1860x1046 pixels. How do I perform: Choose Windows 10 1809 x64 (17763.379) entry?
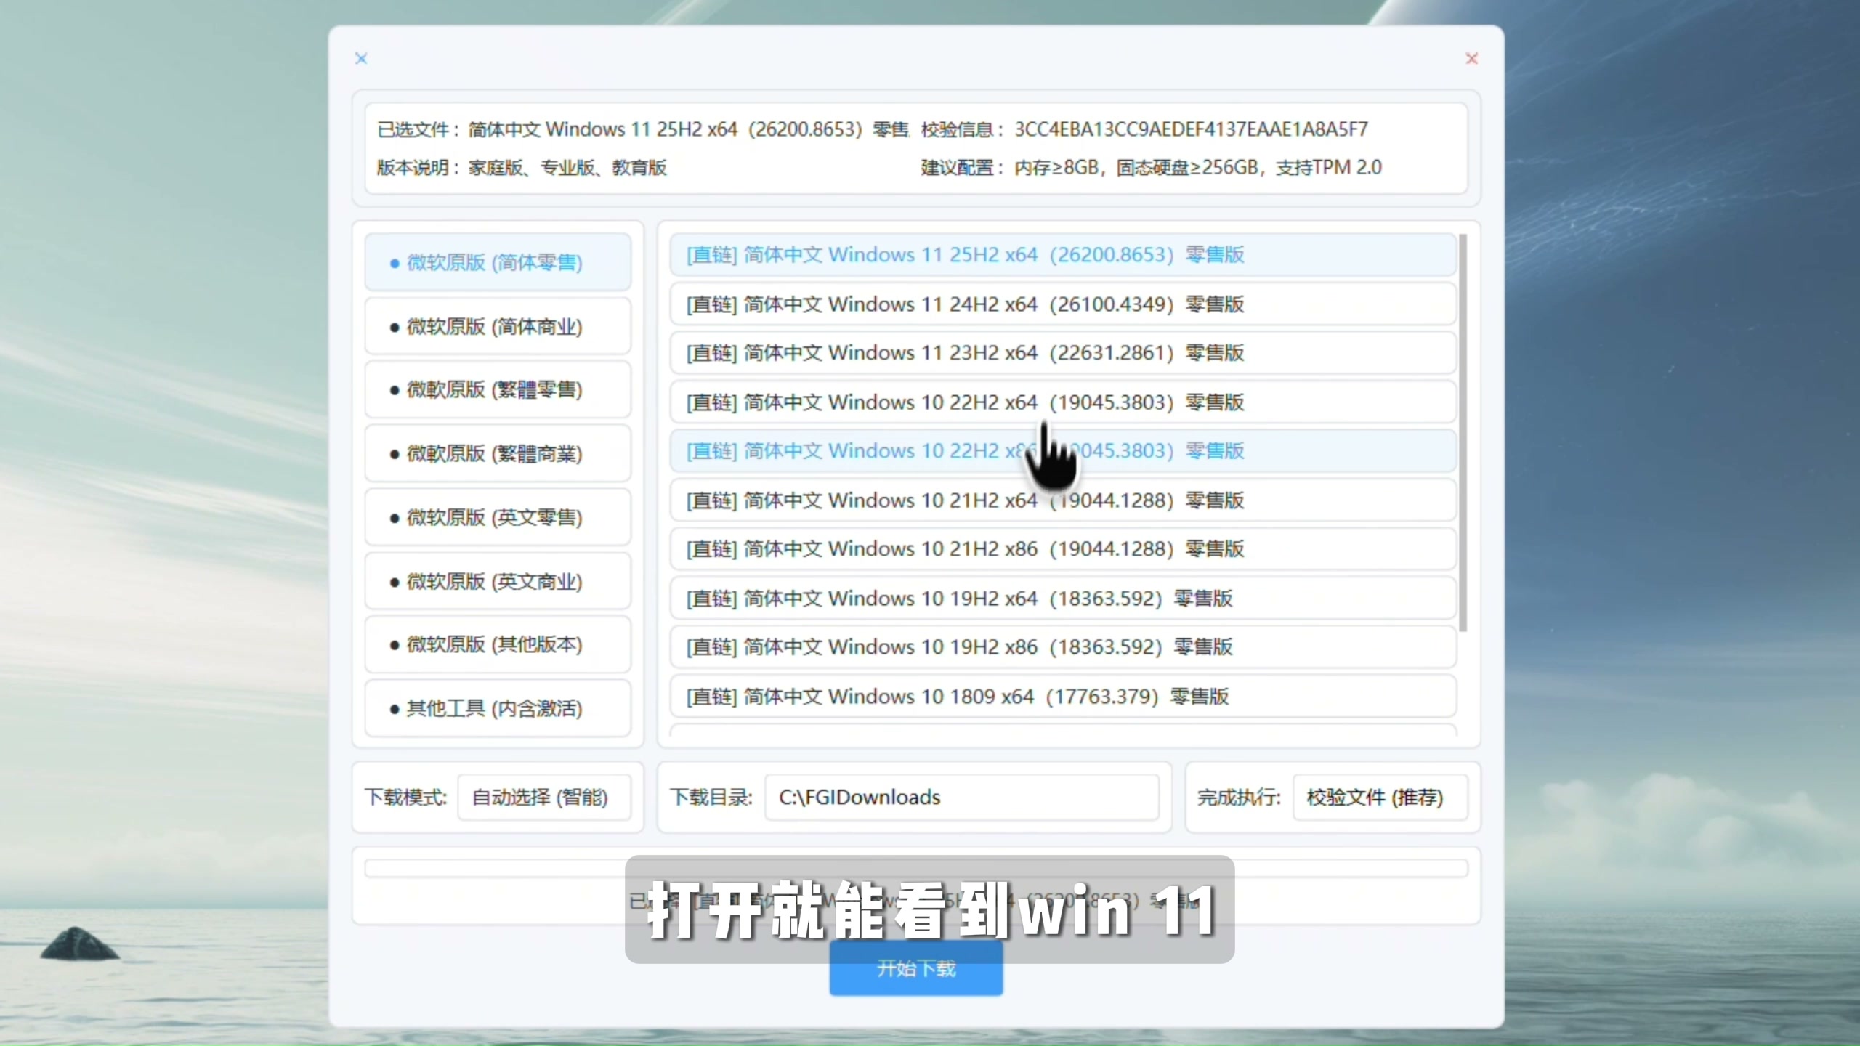click(x=1063, y=696)
